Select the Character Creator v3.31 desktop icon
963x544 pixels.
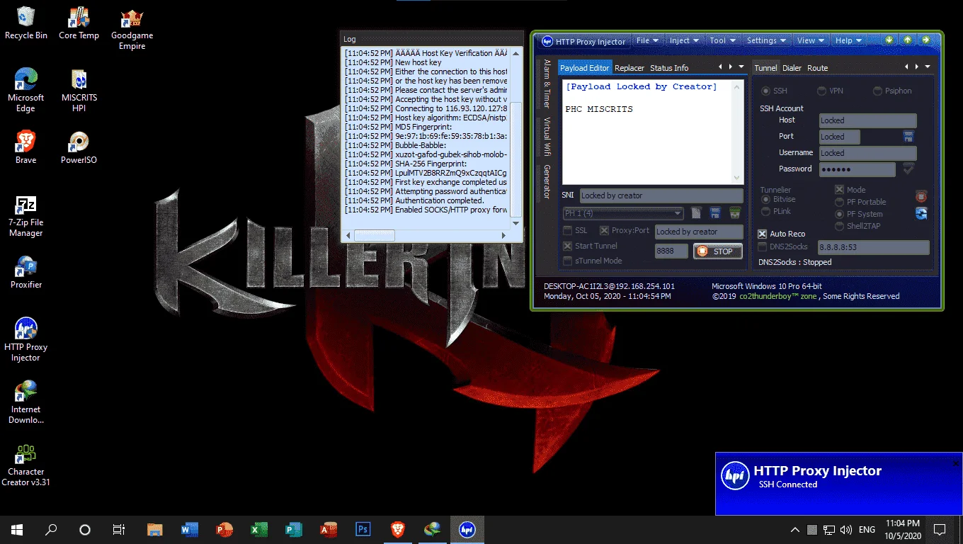pos(26,464)
